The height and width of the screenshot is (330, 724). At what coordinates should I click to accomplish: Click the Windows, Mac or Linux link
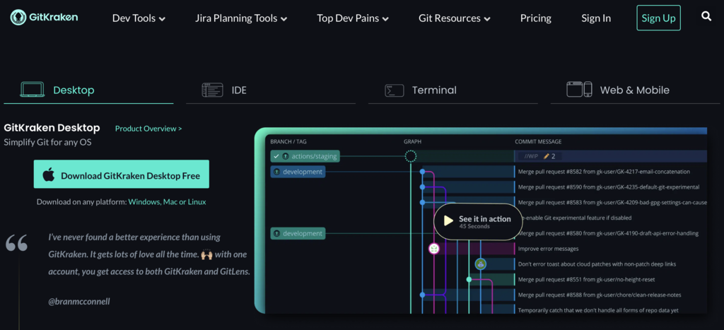167,202
